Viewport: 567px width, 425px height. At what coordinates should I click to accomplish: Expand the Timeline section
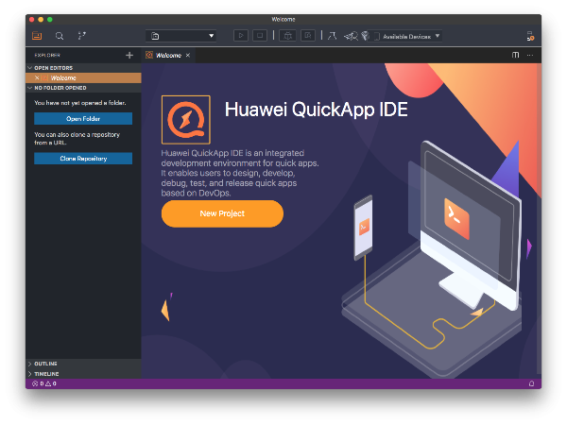click(83, 374)
